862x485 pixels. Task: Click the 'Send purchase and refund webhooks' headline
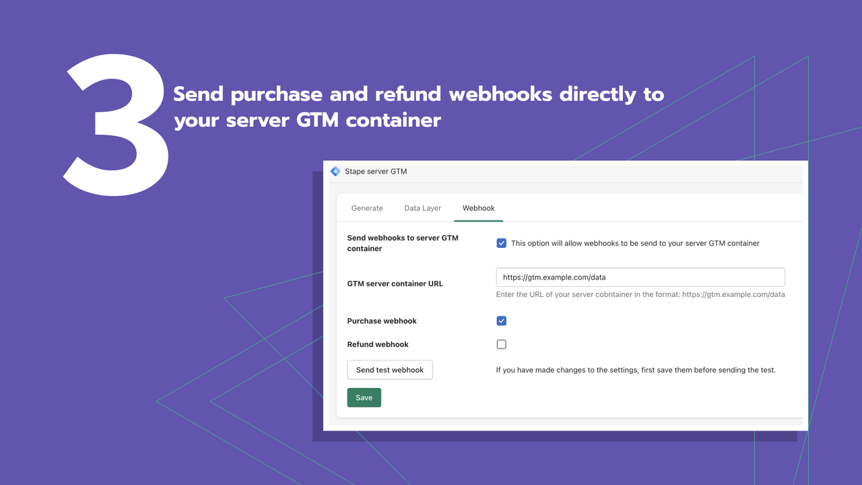(x=419, y=107)
